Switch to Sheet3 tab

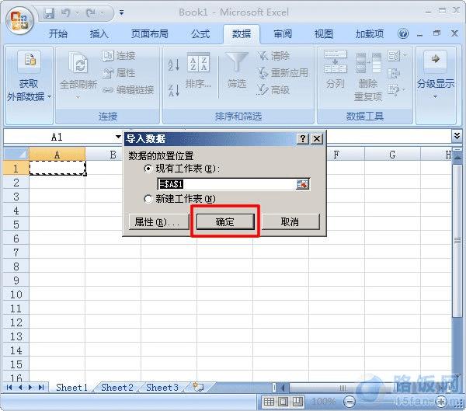point(162,388)
